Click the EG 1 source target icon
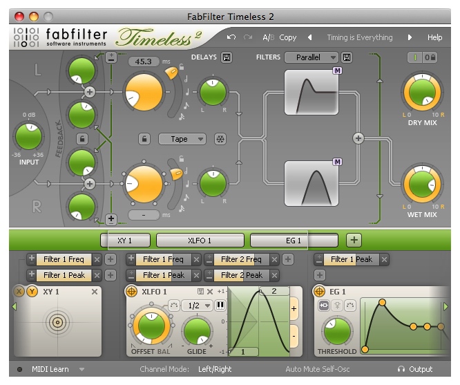460x385 pixels. (320, 292)
